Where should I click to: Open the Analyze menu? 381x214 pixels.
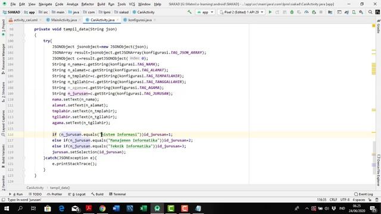pyautogui.click(x=72, y=4)
